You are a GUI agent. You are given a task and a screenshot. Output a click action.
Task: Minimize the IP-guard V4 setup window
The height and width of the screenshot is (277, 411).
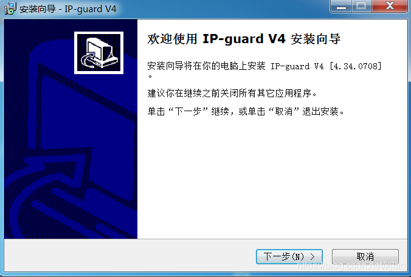[341, 6]
